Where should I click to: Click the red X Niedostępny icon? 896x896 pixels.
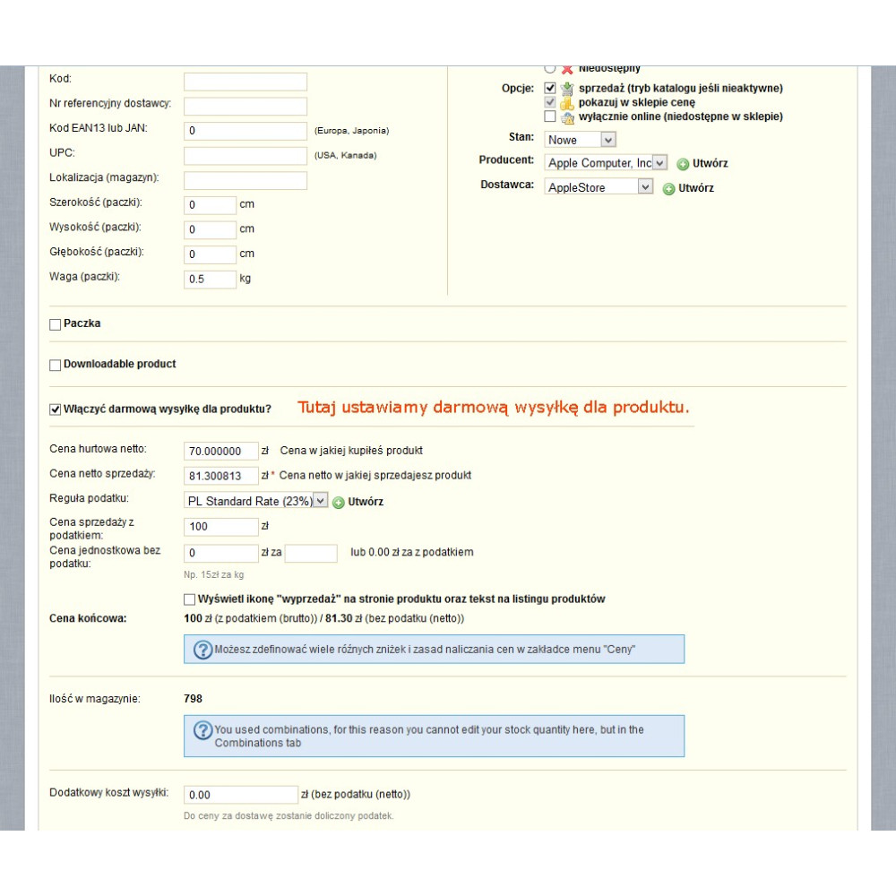(x=567, y=69)
